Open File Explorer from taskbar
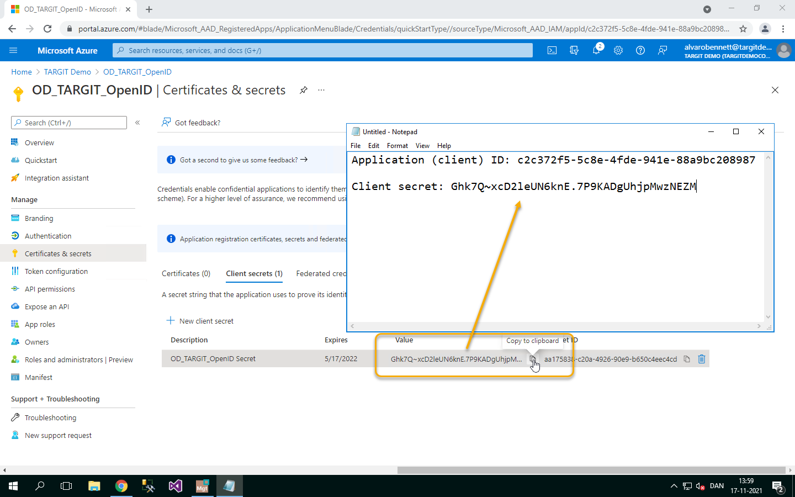The height and width of the screenshot is (497, 795). [94, 486]
